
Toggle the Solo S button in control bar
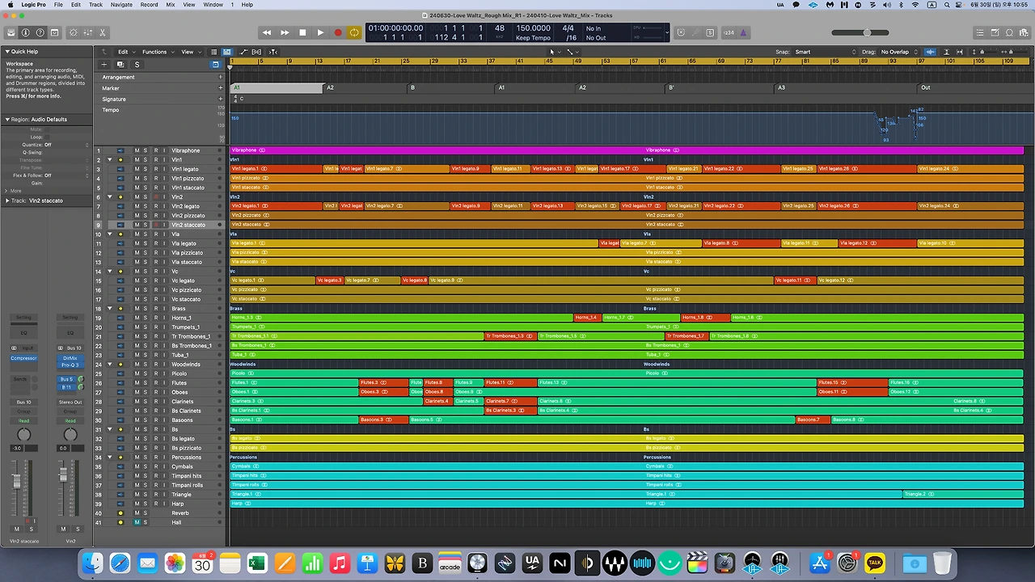tap(710, 32)
